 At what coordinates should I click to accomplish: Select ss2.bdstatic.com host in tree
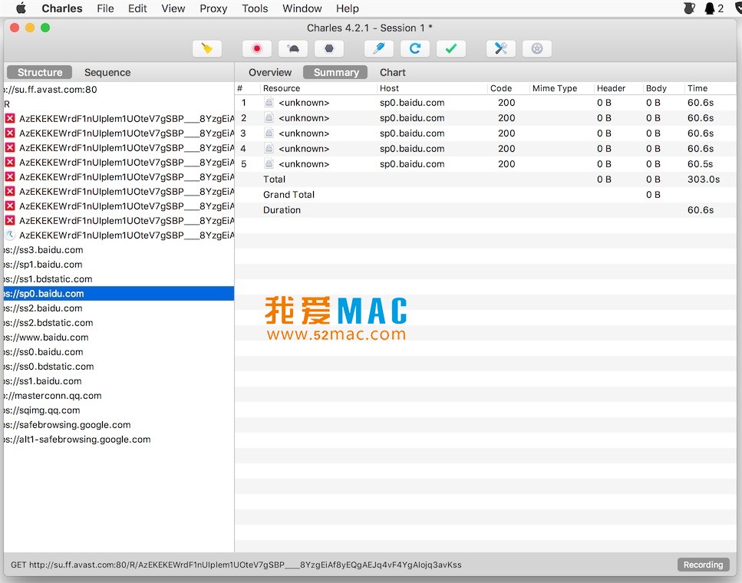[49, 323]
